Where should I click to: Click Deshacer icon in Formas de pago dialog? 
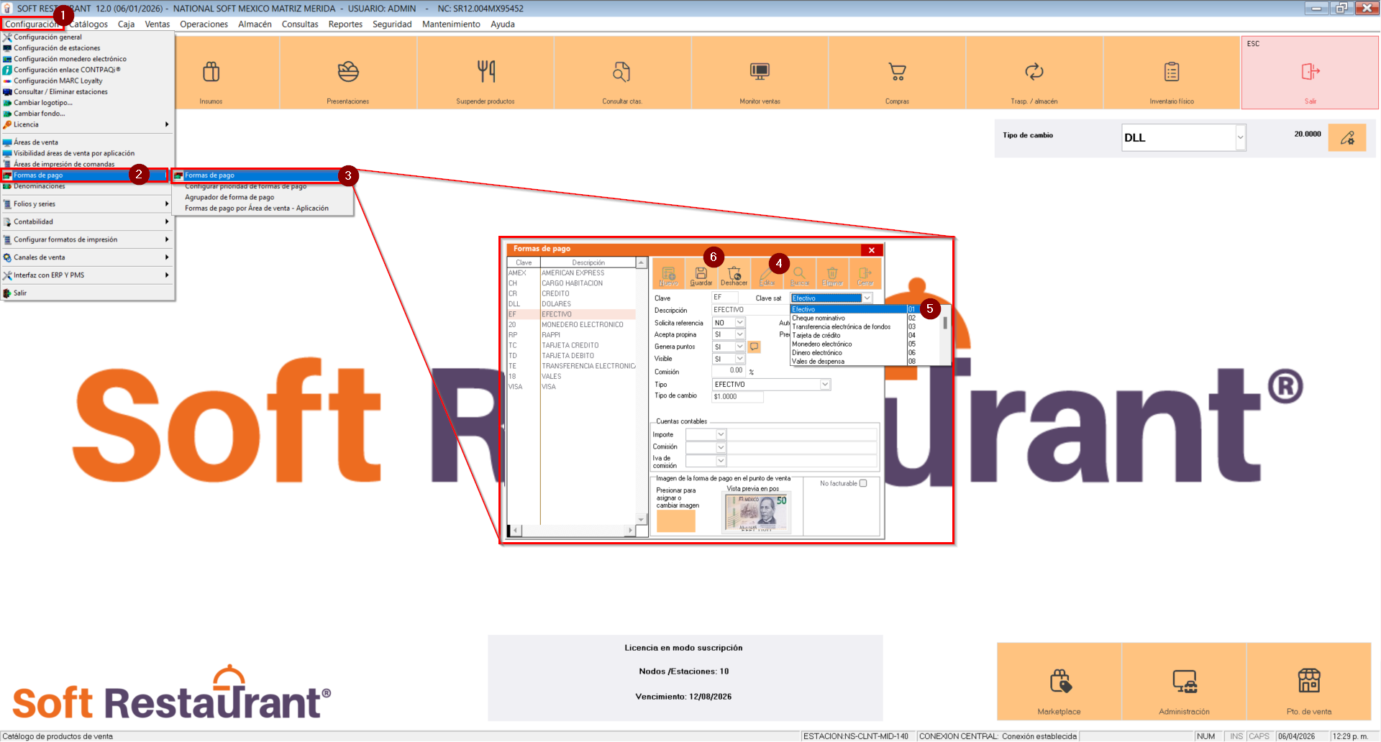pyautogui.click(x=734, y=275)
